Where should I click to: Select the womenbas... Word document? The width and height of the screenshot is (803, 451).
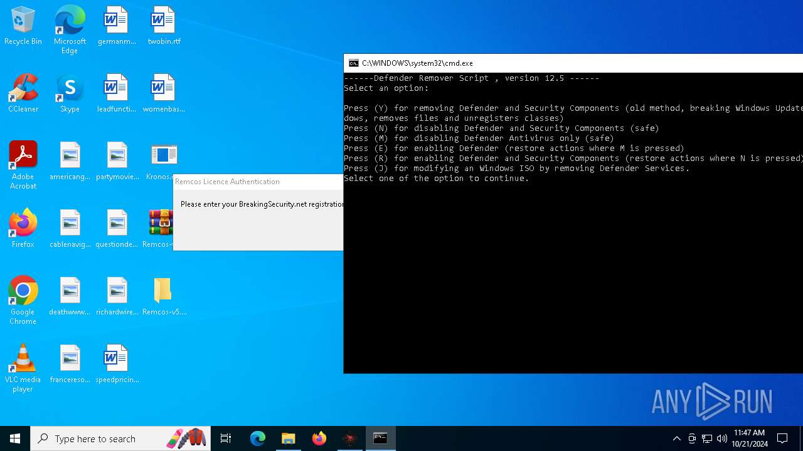tap(164, 94)
